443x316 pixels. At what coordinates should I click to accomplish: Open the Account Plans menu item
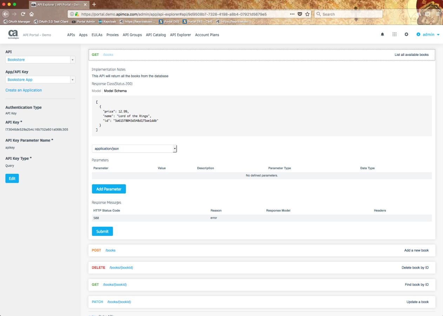coord(207,35)
